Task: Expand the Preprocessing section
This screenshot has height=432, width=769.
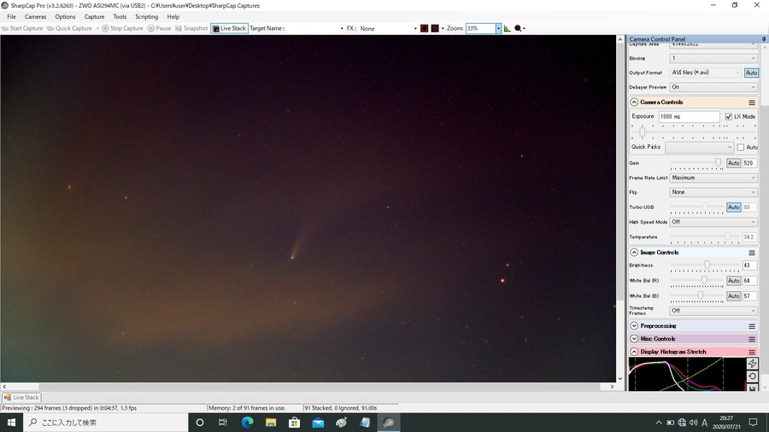Action: pyautogui.click(x=634, y=326)
